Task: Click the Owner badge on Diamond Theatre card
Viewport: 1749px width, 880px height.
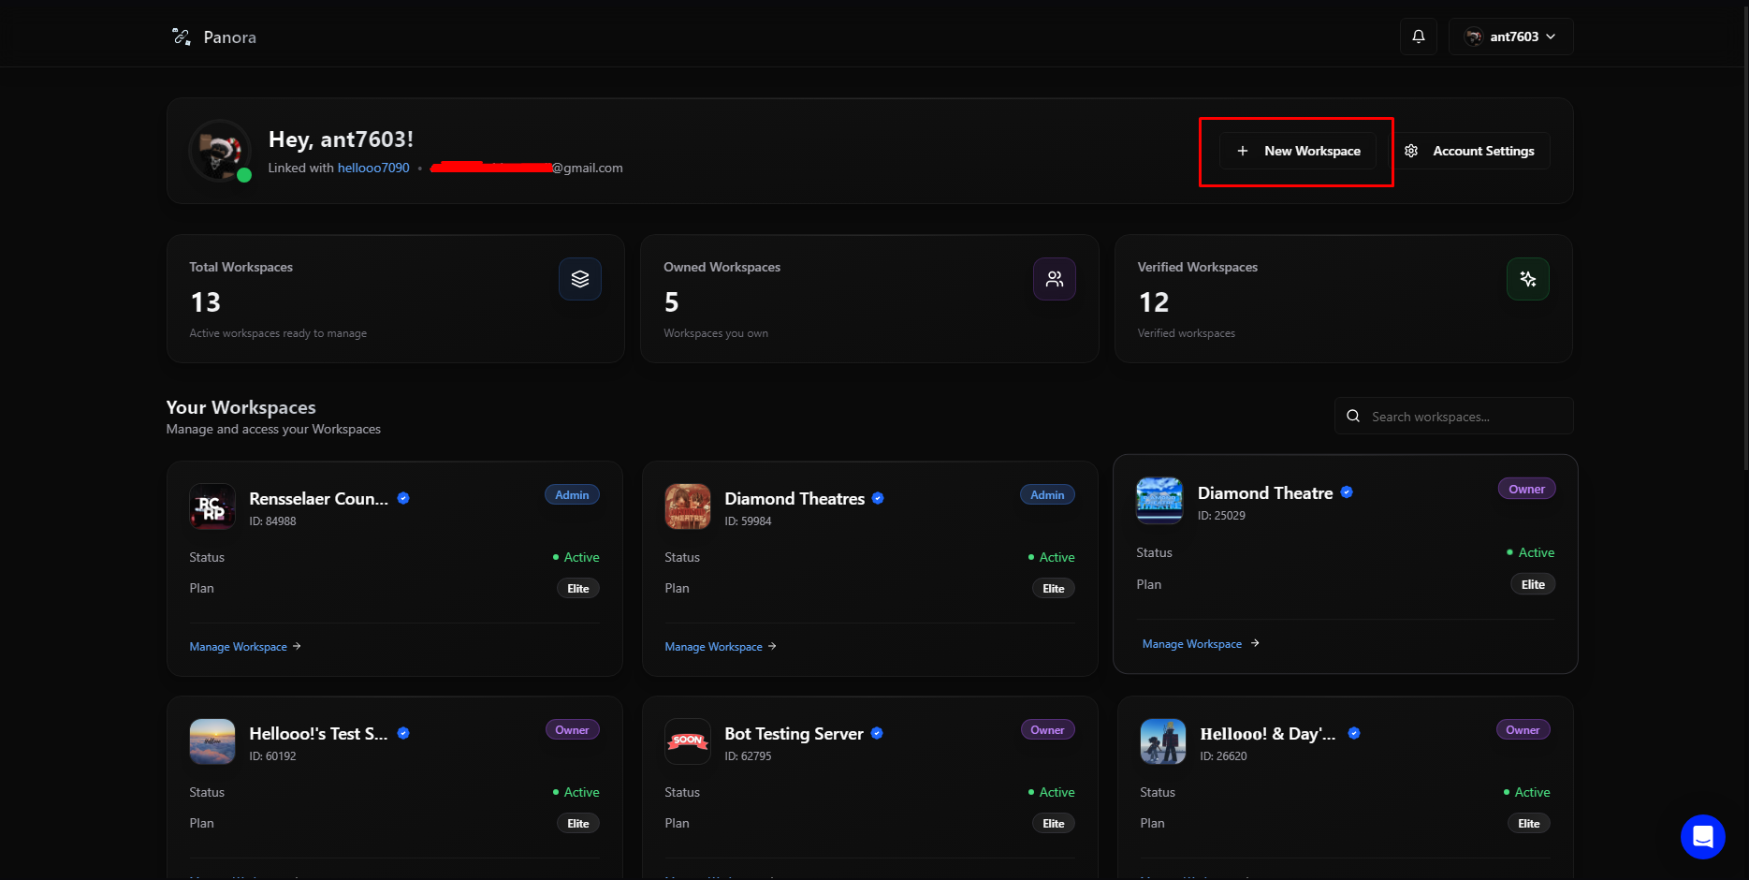Action: pyautogui.click(x=1526, y=489)
